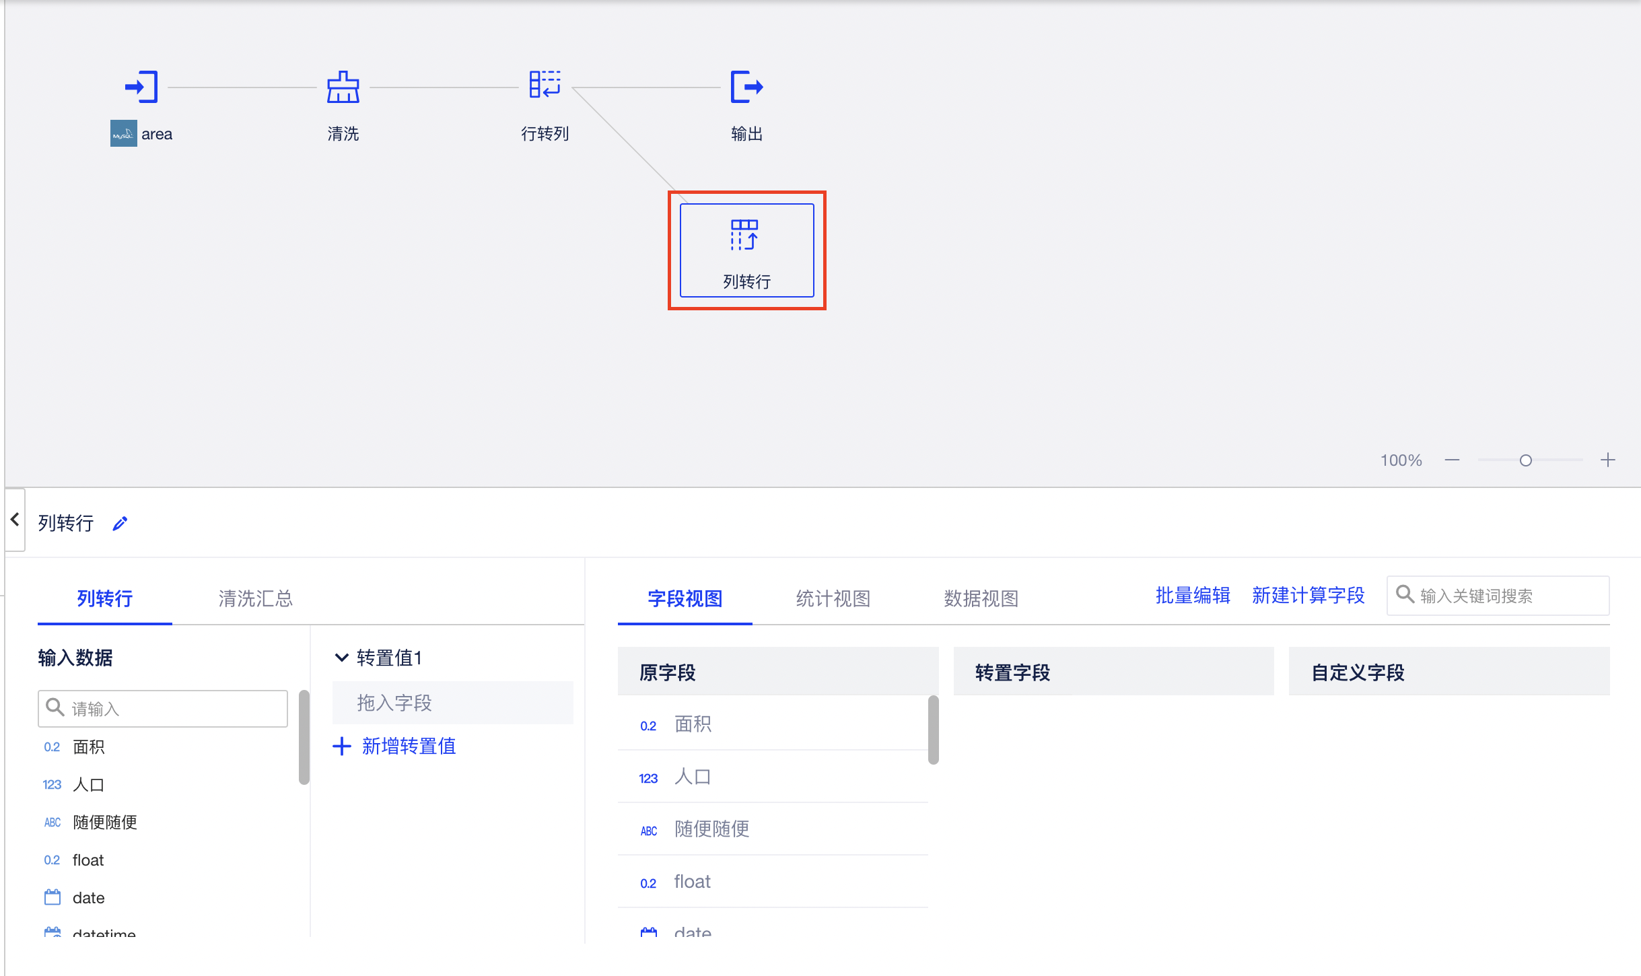Switch to the 清洗汇总 tab
Screen dimensions: 1641x976
(254, 599)
